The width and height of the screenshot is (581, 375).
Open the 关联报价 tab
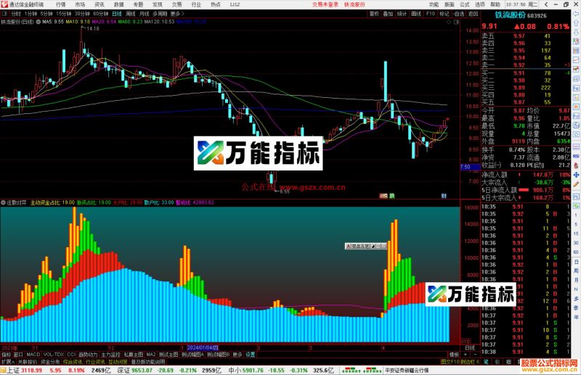tap(28, 362)
